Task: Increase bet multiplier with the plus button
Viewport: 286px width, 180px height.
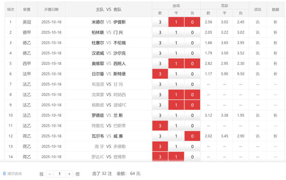Action: (x=69, y=174)
